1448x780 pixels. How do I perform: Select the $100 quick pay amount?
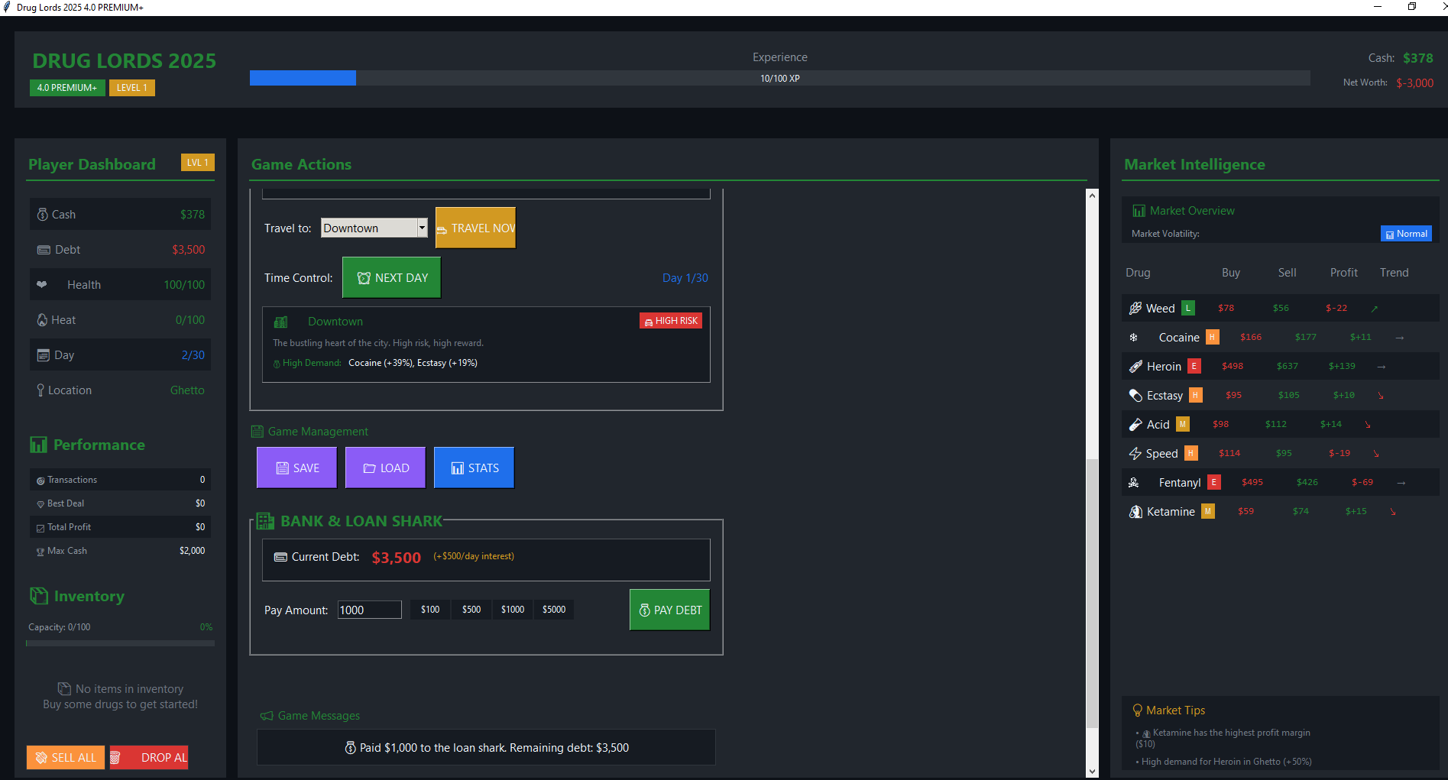click(x=430, y=610)
